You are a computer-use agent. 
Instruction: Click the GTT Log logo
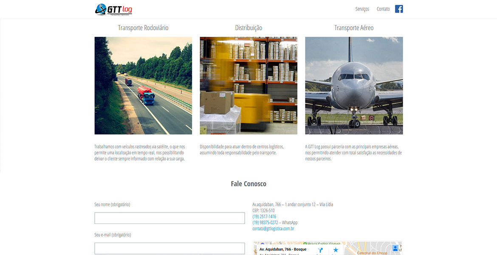pos(113,9)
